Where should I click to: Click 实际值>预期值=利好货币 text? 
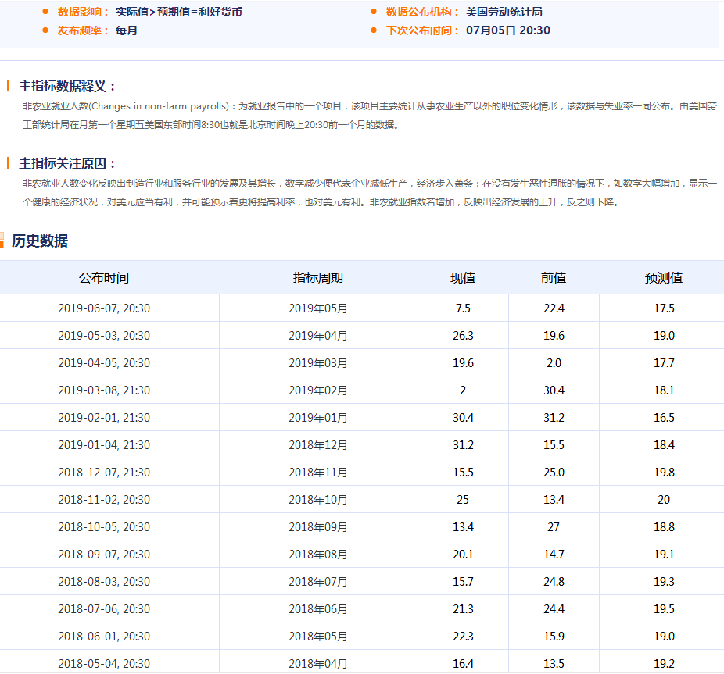pyautogui.click(x=179, y=12)
